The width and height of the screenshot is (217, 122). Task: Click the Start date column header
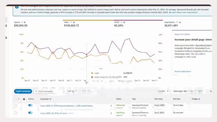(159, 99)
